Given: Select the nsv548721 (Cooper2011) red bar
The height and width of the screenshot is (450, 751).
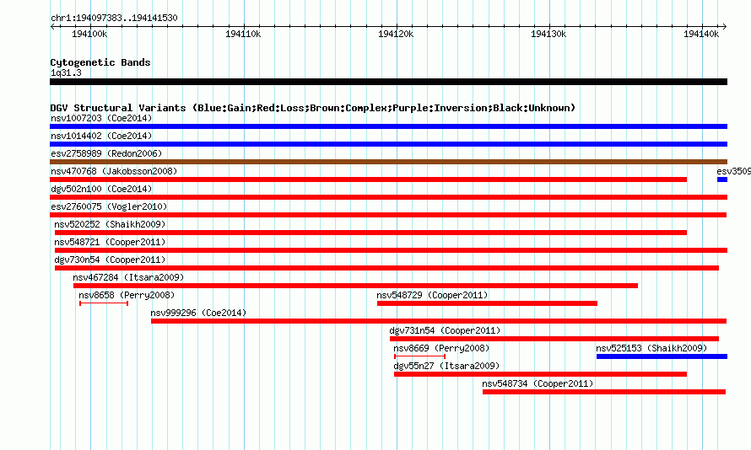Looking at the screenshot, I should [x=391, y=250].
